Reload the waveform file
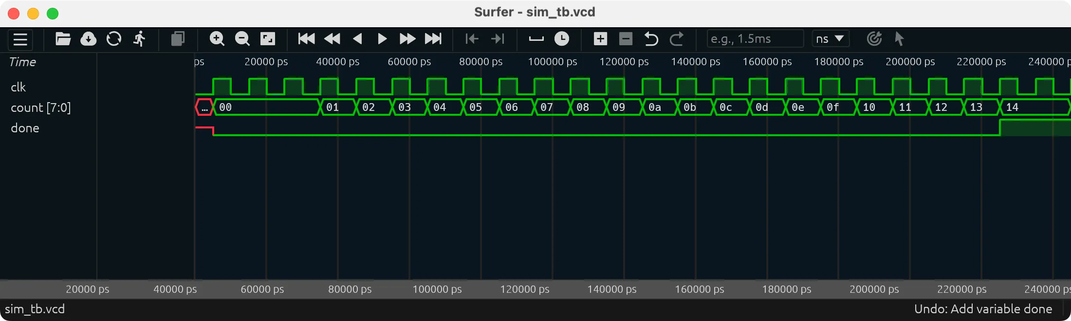 (x=114, y=39)
